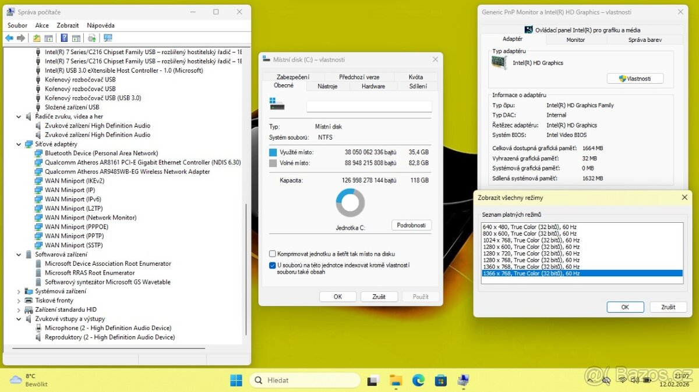This screenshot has width=699, height=392.
Task: Click the Back arrow in Device Manager toolbar
Action: [x=10, y=38]
